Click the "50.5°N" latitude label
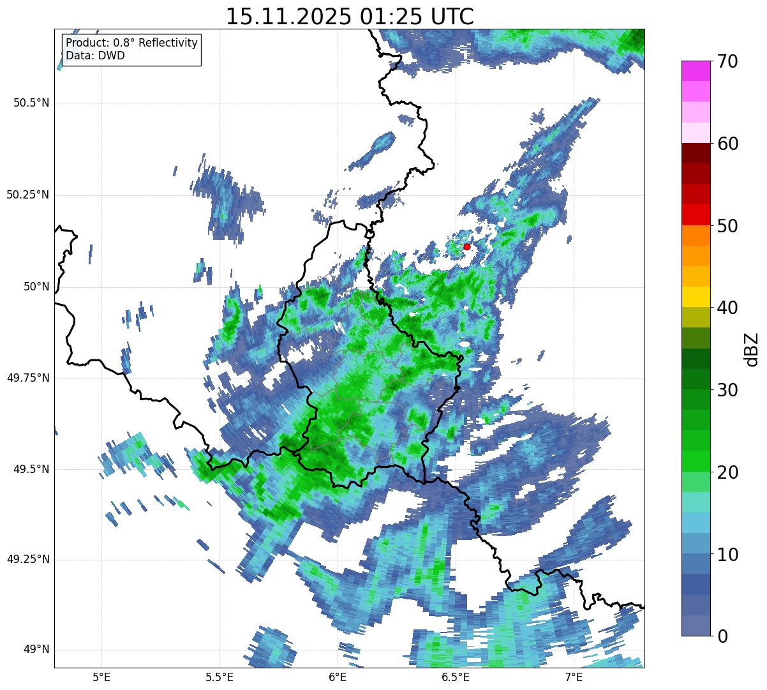Screen dimensions: 767x690 coord(31,103)
